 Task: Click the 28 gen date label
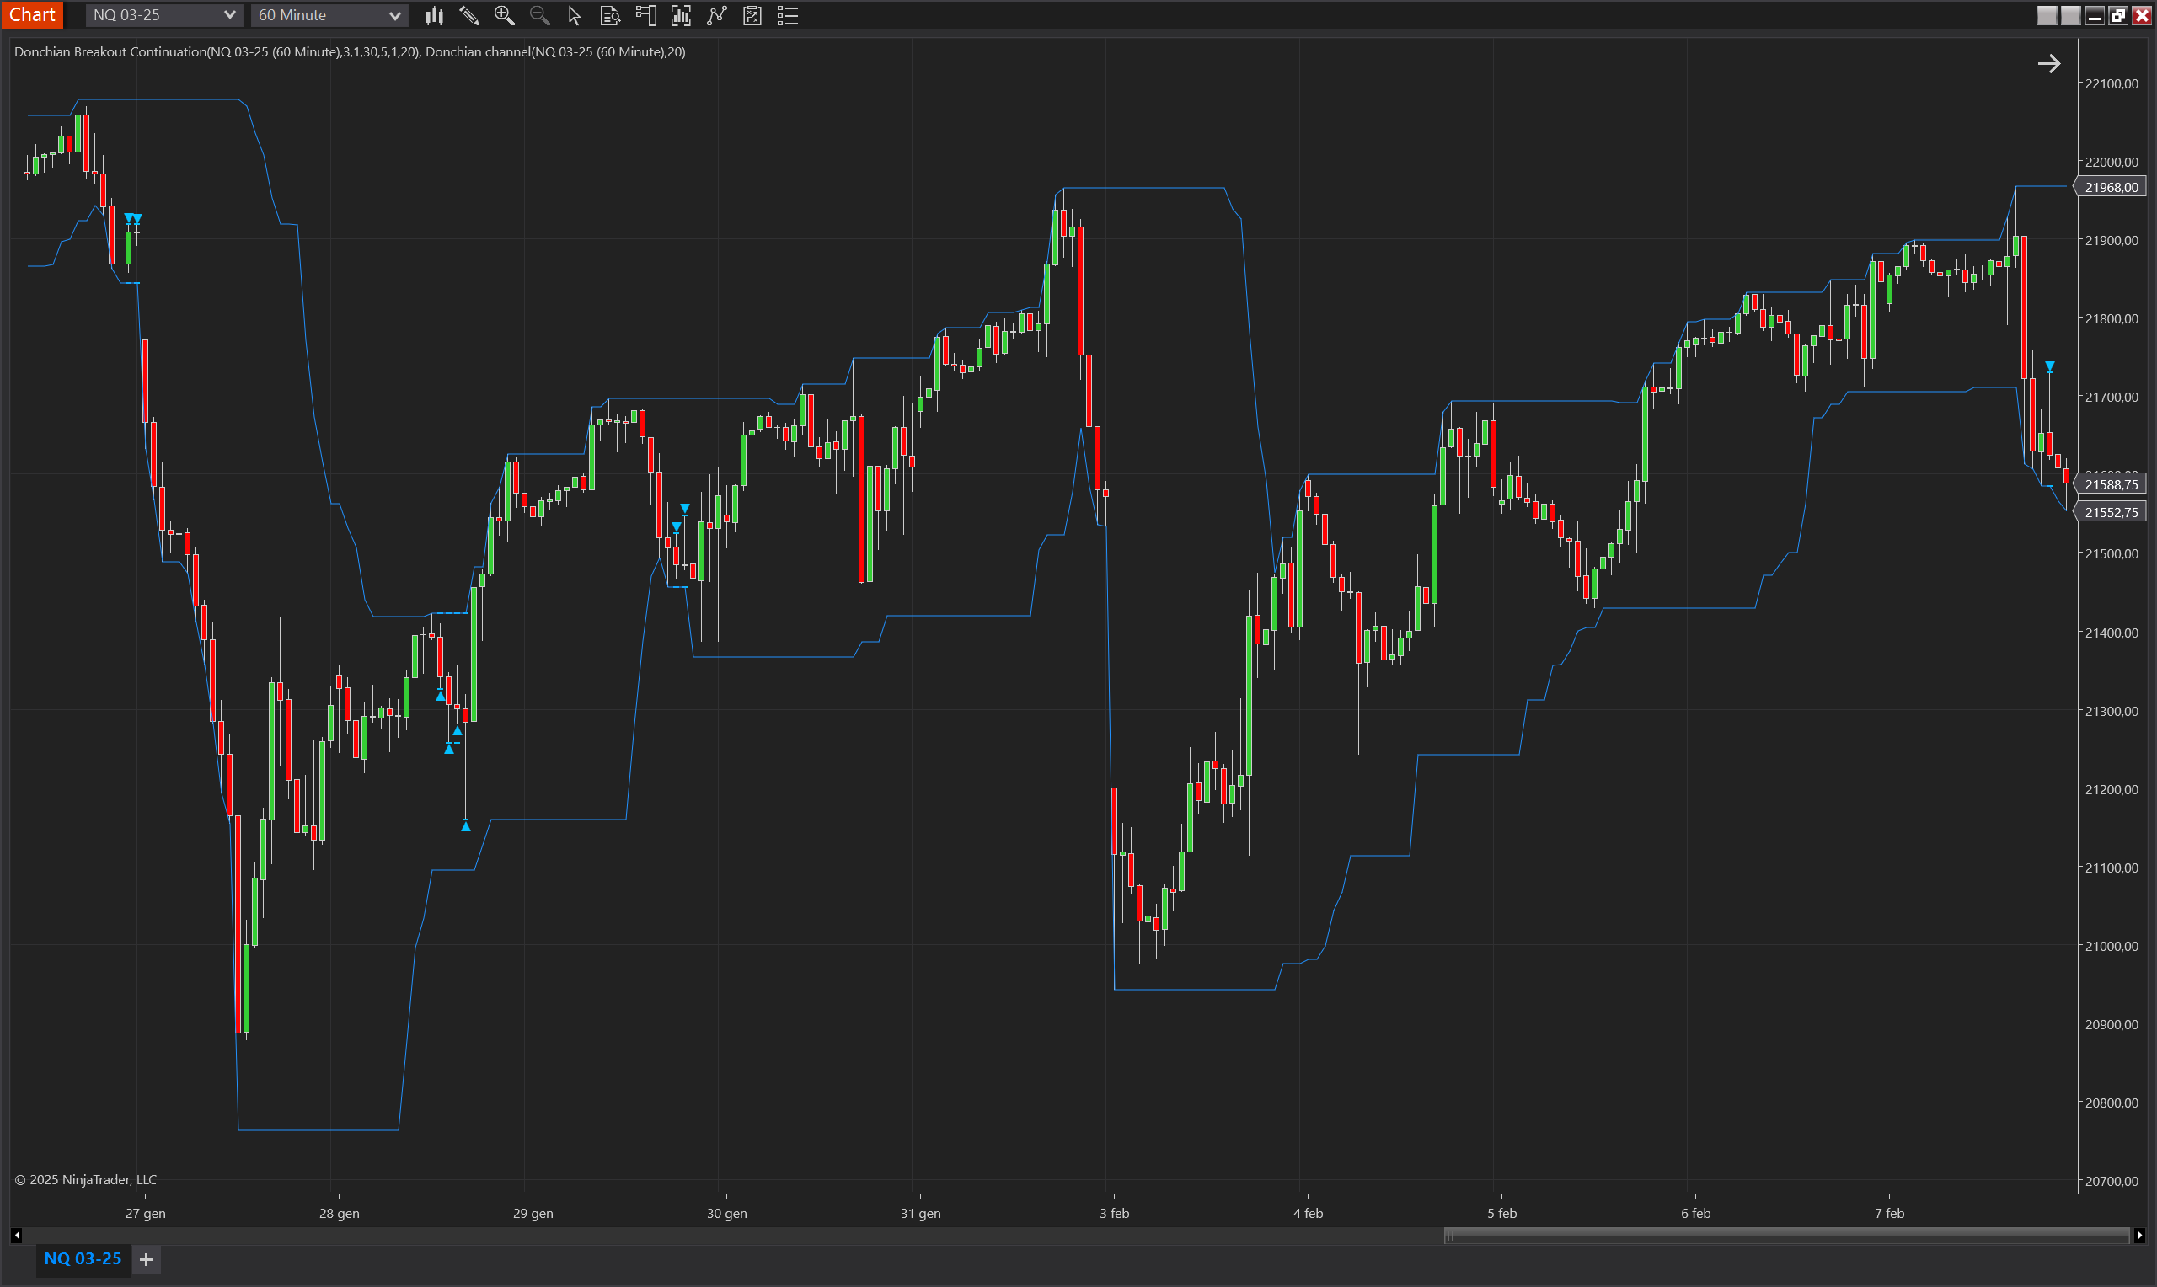(x=339, y=1213)
